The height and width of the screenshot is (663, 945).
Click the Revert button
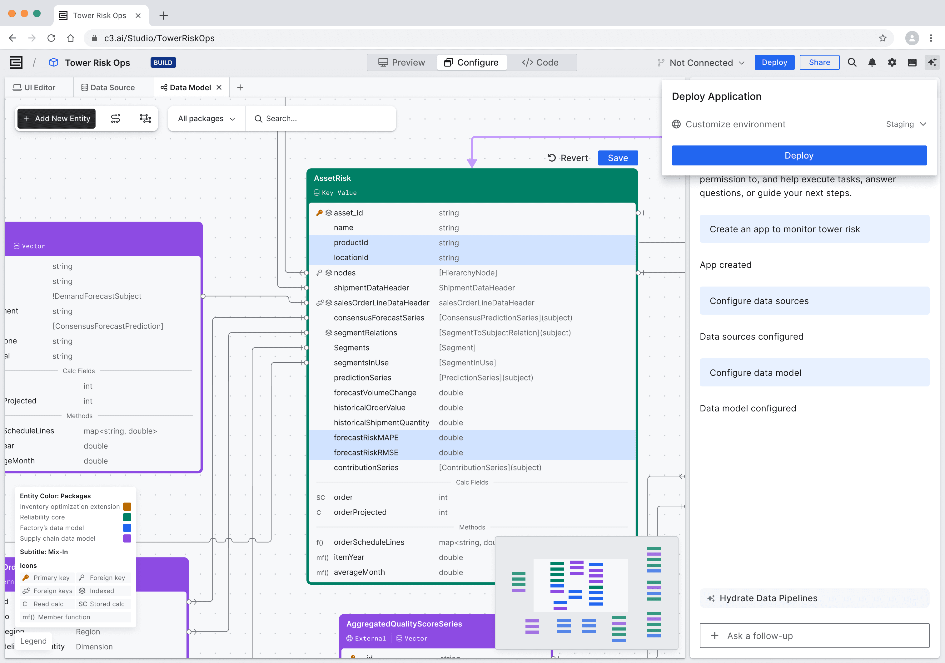click(568, 158)
